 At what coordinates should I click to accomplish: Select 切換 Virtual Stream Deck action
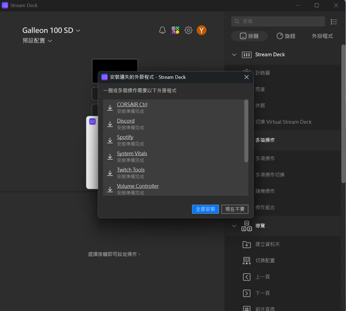[283, 122]
